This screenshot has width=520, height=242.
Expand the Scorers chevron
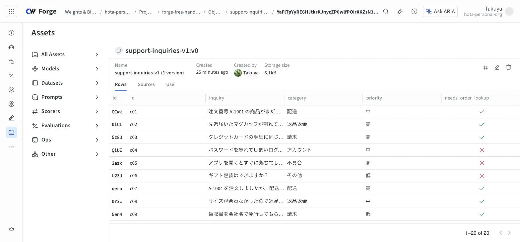(97, 111)
